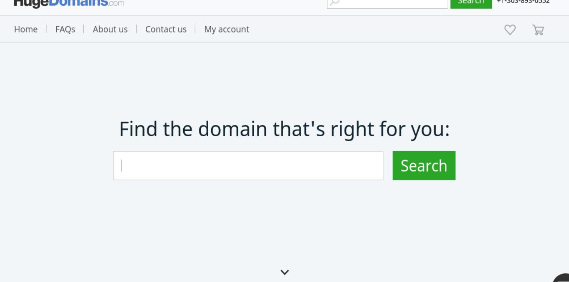569x282 pixels.
Task: Click the divider between Home and FAQs
Action: [x=46, y=29]
